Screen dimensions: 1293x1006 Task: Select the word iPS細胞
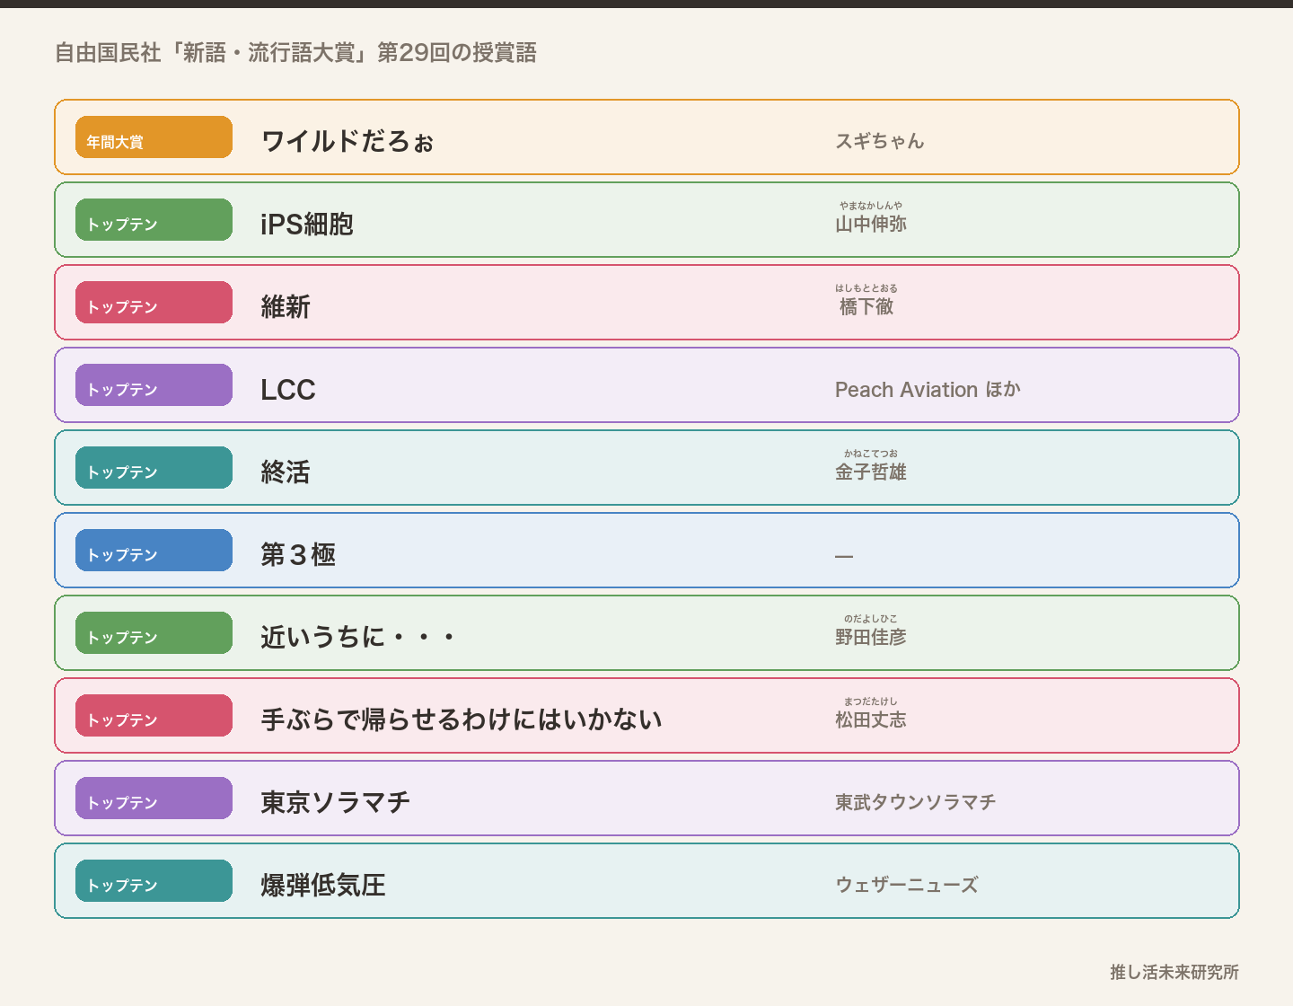(307, 224)
